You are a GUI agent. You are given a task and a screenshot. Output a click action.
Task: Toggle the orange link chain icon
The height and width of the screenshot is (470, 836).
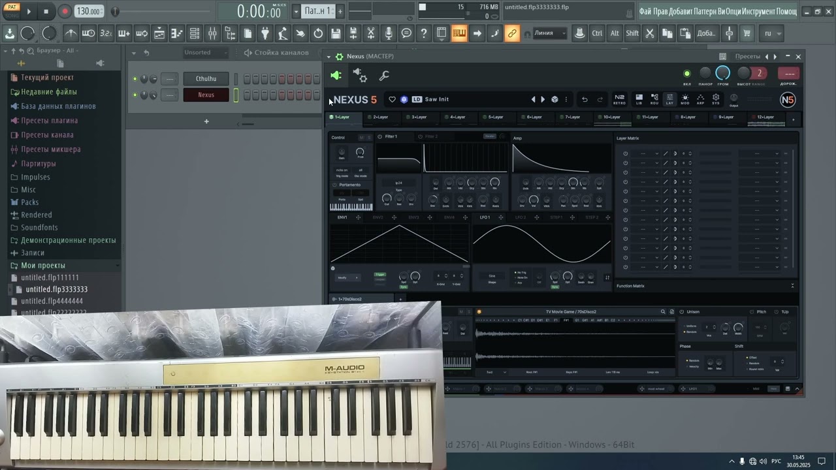(512, 33)
